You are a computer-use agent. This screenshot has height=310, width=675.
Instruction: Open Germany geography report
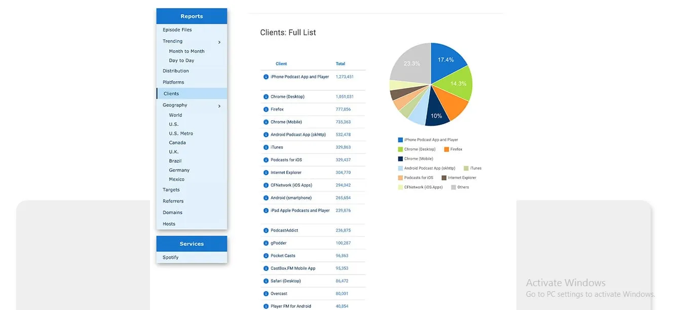pyautogui.click(x=179, y=170)
